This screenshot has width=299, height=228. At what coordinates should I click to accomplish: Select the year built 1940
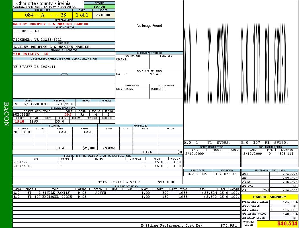coord(19,121)
